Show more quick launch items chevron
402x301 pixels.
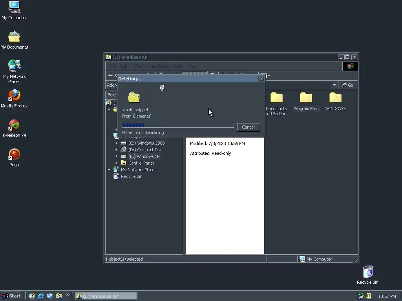point(68,295)
